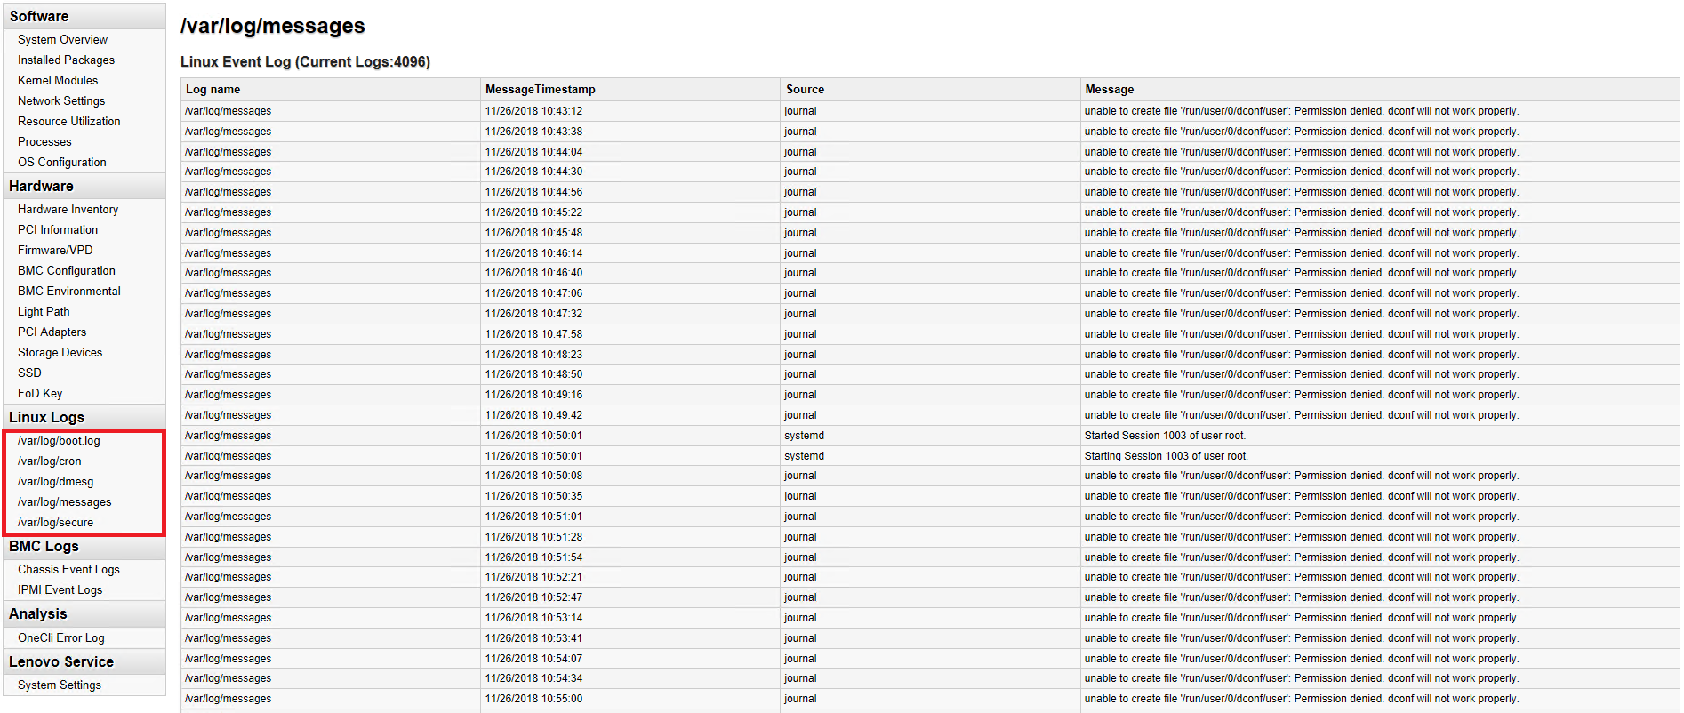View Resource Utilization page

[69, 121]
